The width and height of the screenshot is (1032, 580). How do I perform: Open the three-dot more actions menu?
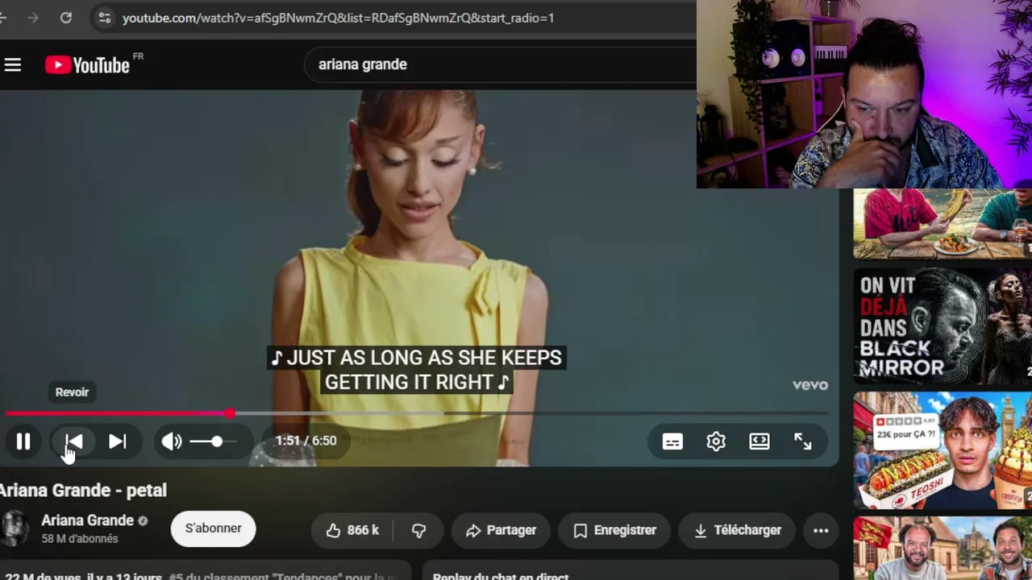click(821, 530)
